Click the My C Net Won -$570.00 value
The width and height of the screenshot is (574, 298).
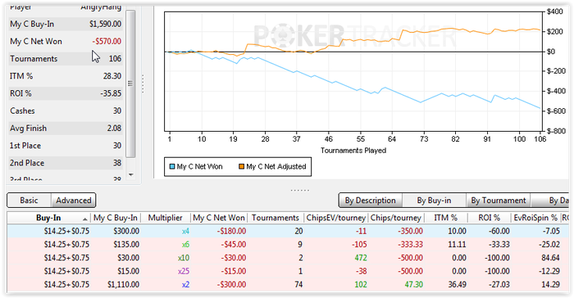(107, 41)
